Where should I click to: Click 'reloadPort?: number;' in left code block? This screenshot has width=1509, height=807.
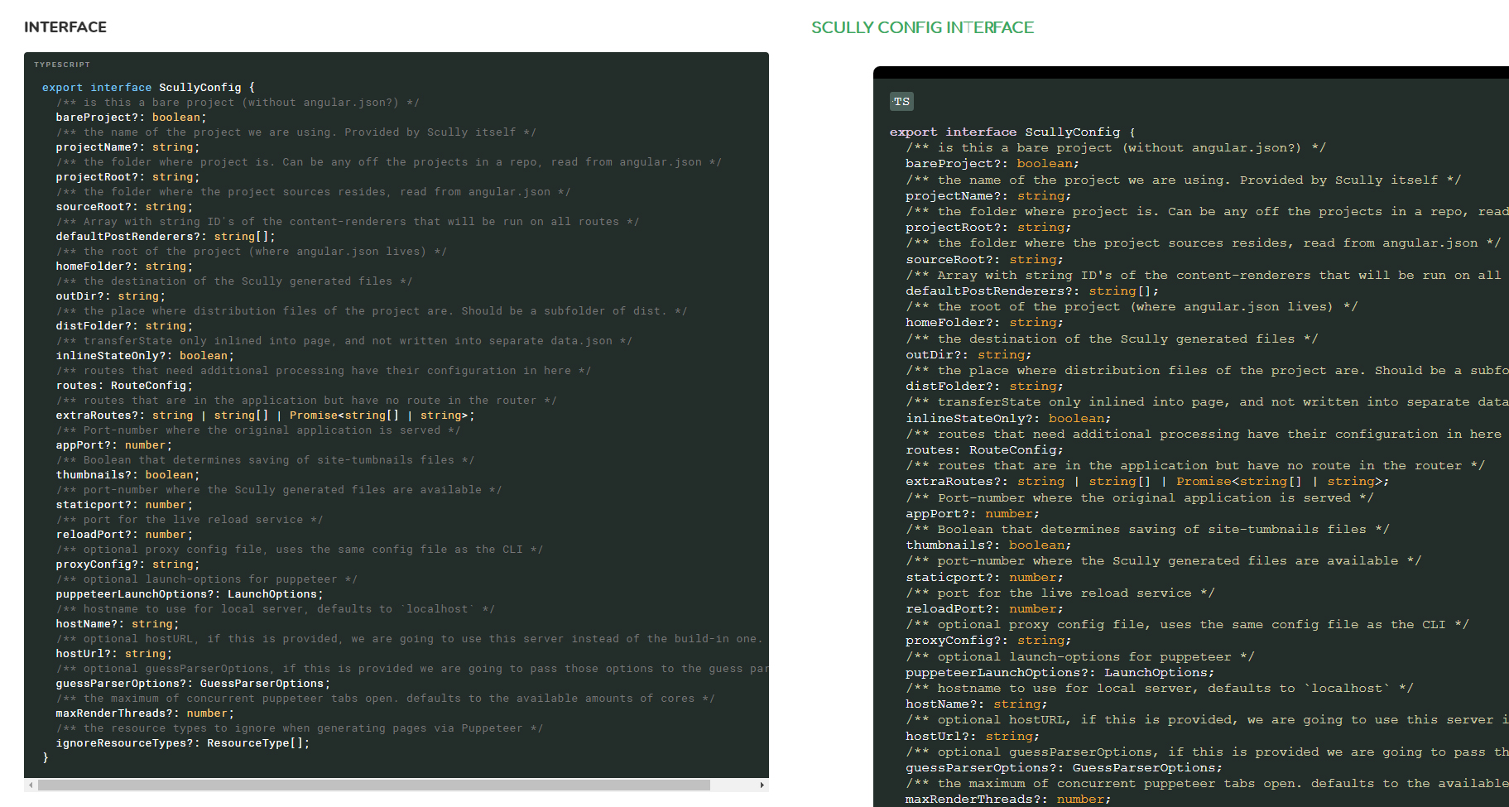(x=124, y=535)
